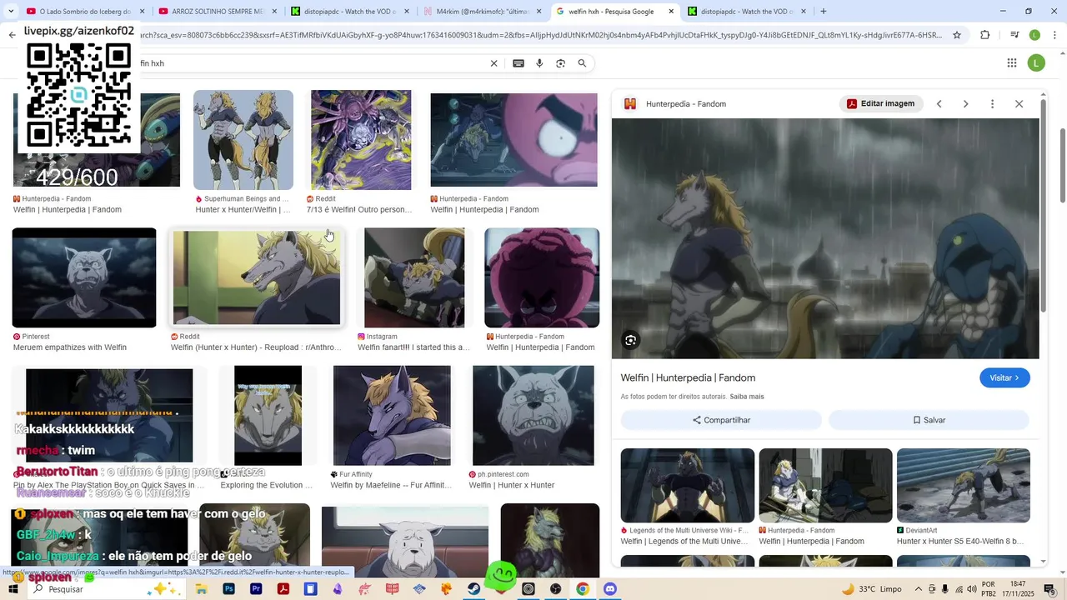1067x600 pixels.
Task: Click the taskbar clock showing 18:47
Action: pos(1018,589)
